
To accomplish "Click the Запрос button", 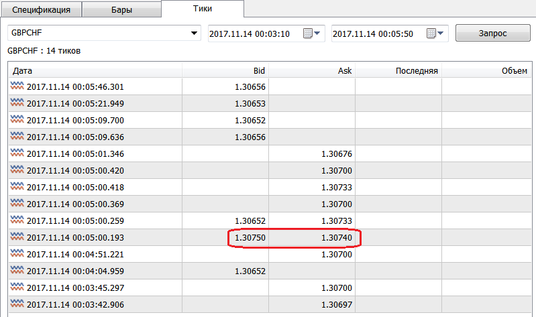I will (492, 33).
